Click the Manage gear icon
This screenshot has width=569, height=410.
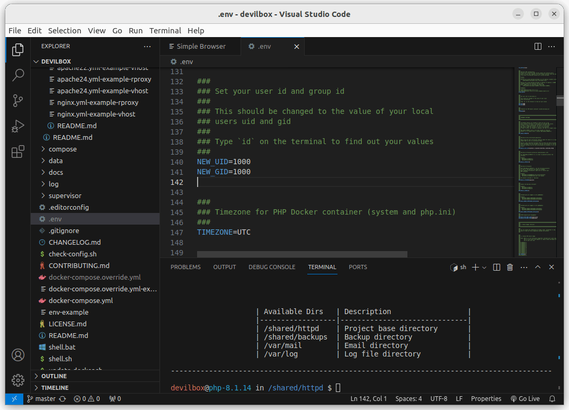point(18,380)
